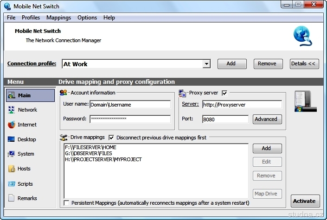The height and width of the screenshot is (220, 327).
Task: Click the Edit drive mapping button
Action: coord(267,162)
